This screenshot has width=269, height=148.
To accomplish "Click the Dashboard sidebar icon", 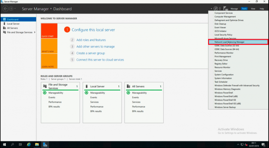I will click(5, 19).
